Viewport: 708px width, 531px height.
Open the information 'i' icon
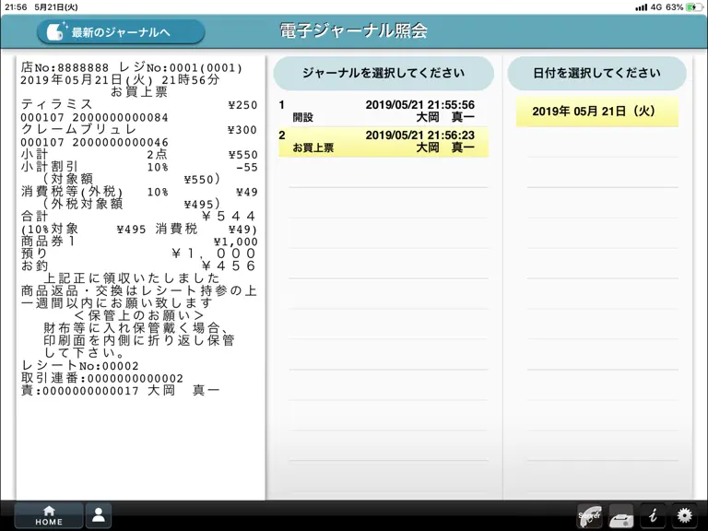(653, 515)
